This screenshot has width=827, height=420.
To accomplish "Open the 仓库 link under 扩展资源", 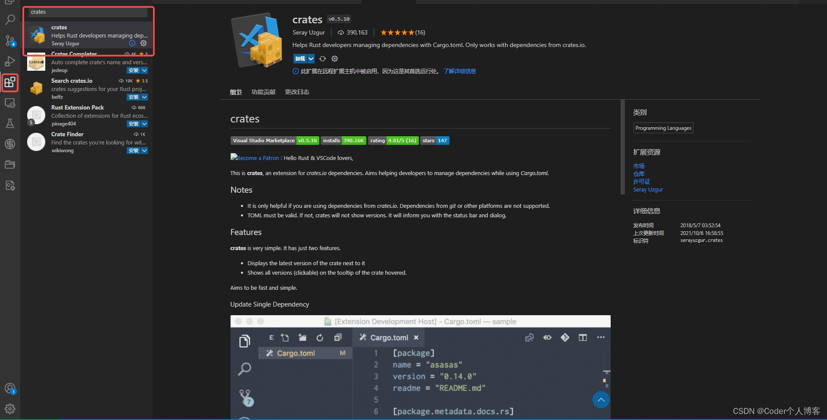I will 638,174.
